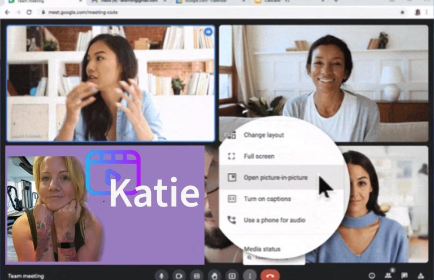The height and width of the screenshot is (280, 434).
Task: Raise hand using the hand icon
Action: click(214, 275)
